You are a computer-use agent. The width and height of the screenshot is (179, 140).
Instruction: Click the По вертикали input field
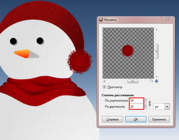click(137, 107)
